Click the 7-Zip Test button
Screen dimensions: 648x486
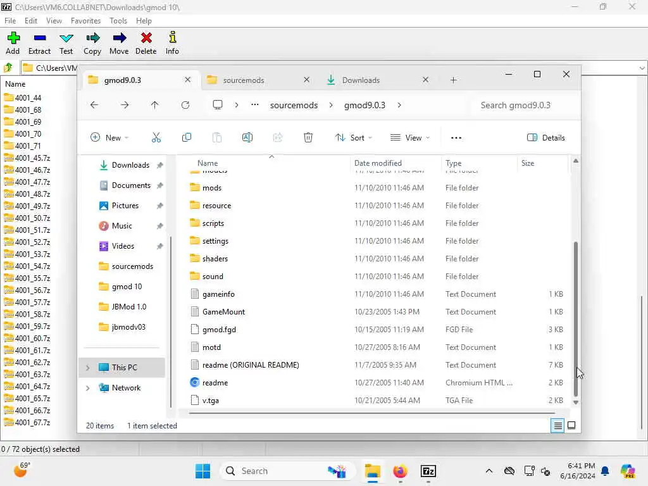[66, 43]
